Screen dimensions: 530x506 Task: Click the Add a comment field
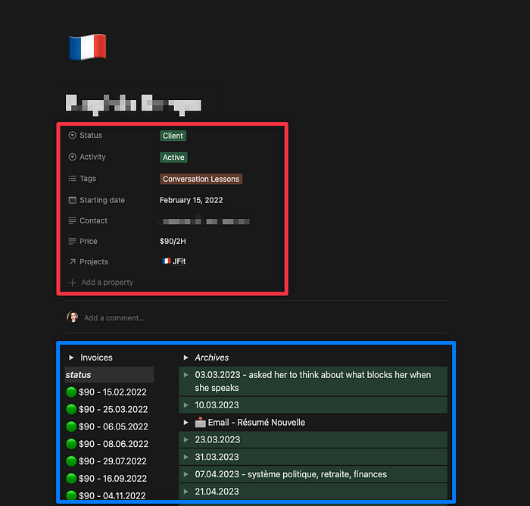[x=114, y=318]
